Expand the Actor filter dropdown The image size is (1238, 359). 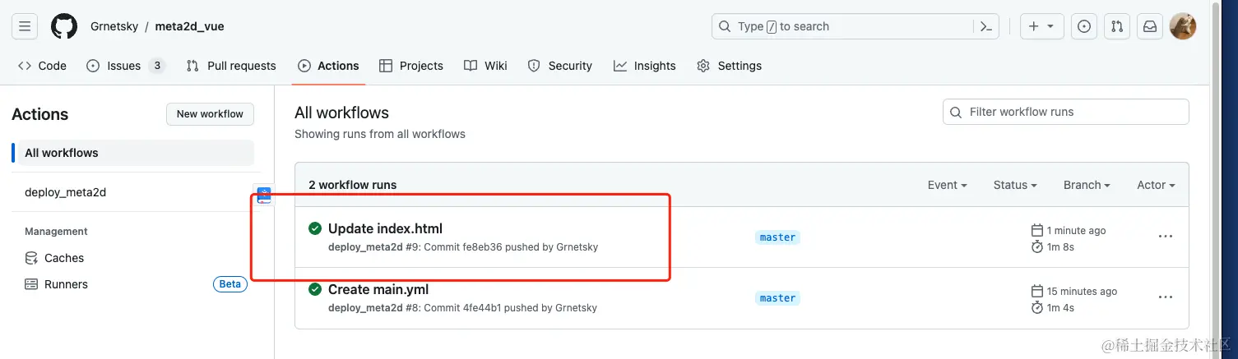1156,185
